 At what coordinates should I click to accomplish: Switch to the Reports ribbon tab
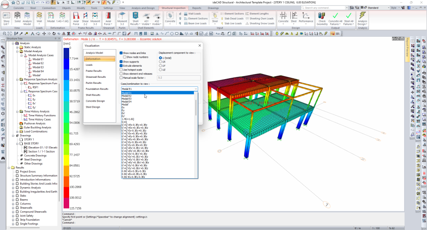point(196,8)
